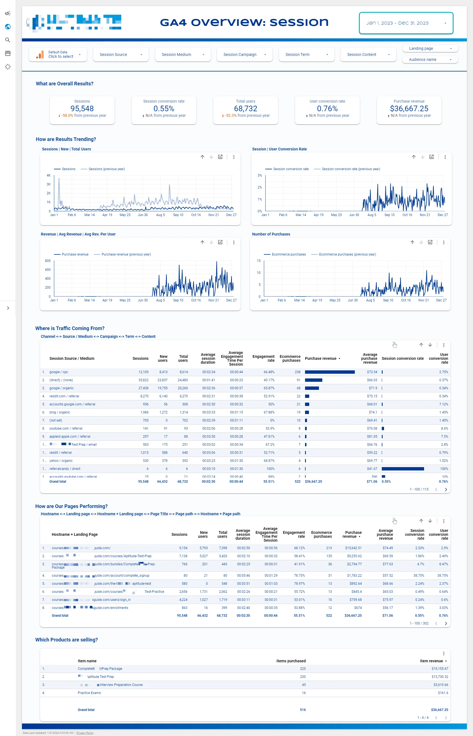Click the globe icon in left sidebar
Screen dimensions: 473x736
pyautogui.click(x=8, y=27)
